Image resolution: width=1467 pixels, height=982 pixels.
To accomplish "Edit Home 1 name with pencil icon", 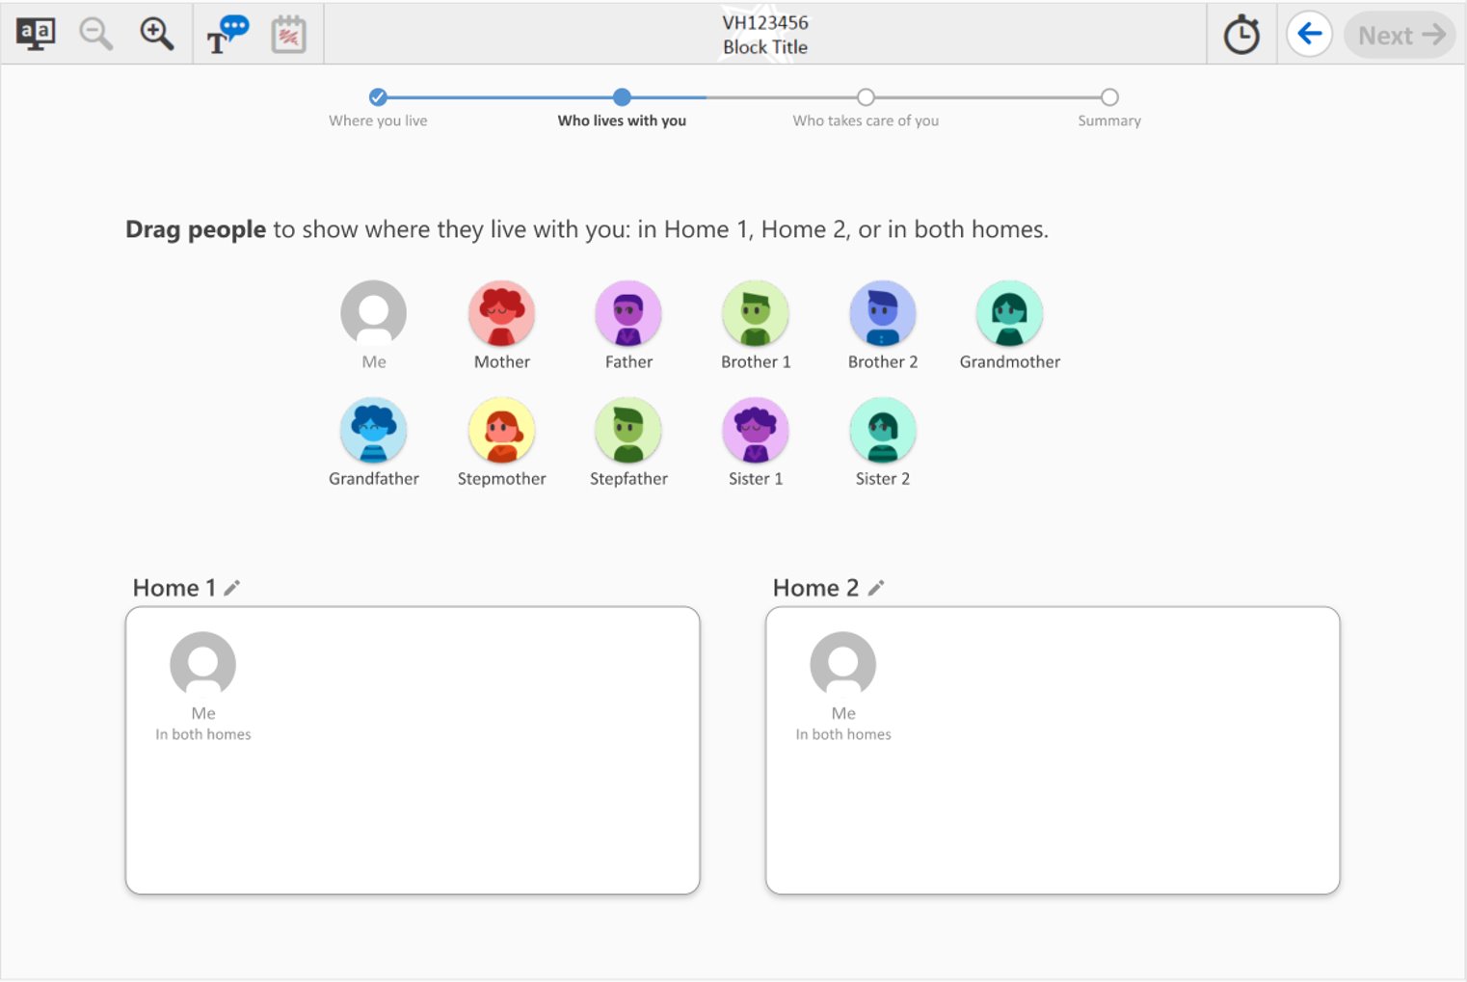I will (x=232, y=588).
